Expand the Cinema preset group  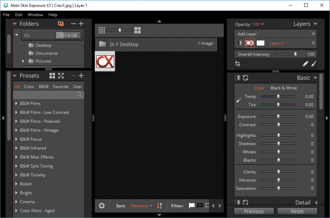coord(16,202)
